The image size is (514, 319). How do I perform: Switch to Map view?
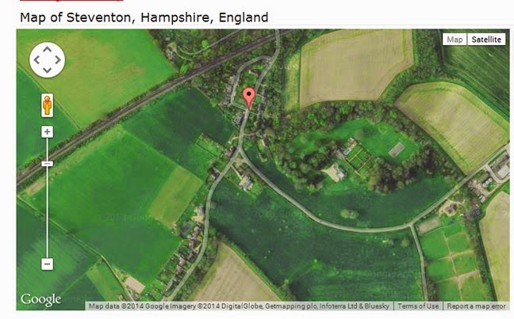[455, 40]
